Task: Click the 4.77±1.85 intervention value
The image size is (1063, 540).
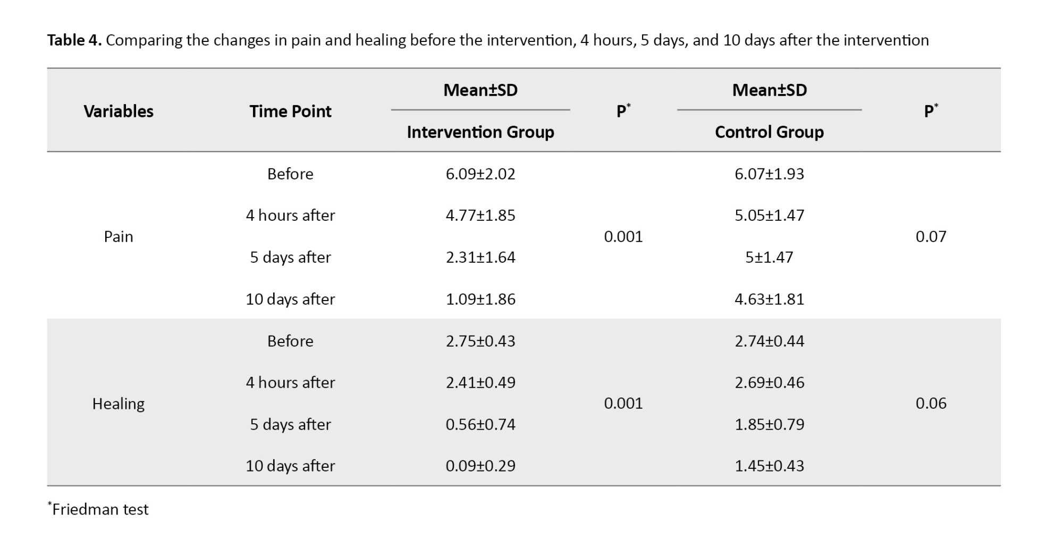Action: [480, 215]
